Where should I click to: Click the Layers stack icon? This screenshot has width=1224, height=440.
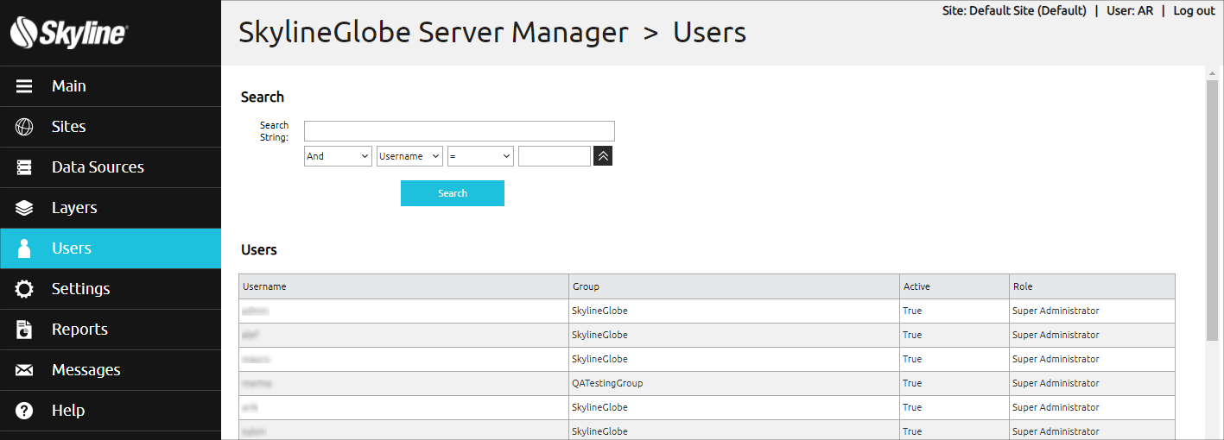(24, 208)
